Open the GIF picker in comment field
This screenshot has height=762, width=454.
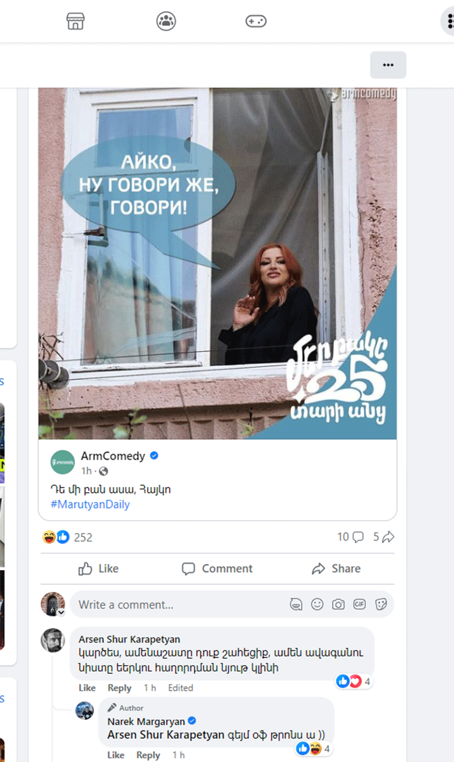pos(360,604)
